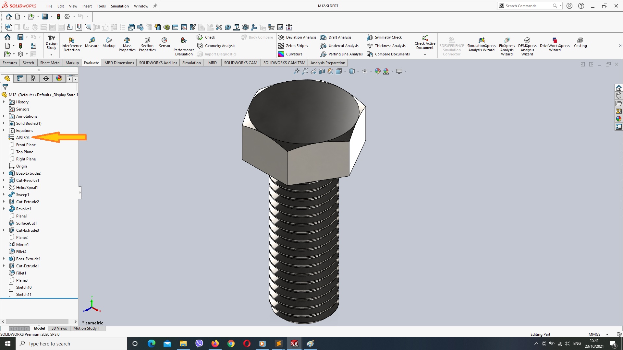Open Geometry Analysis

(x=216, y=46)
